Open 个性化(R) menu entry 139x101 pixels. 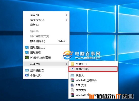tap(46, 75)
